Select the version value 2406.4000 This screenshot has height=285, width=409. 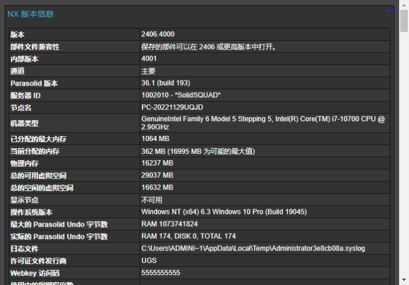(x=158, y=34)
